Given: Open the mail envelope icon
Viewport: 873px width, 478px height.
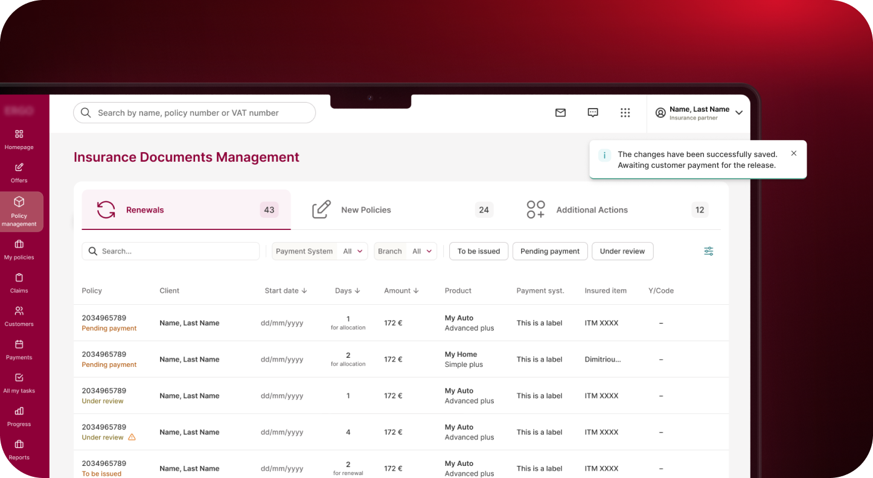Looking at the screenshot, I should (x=560, y=113).
